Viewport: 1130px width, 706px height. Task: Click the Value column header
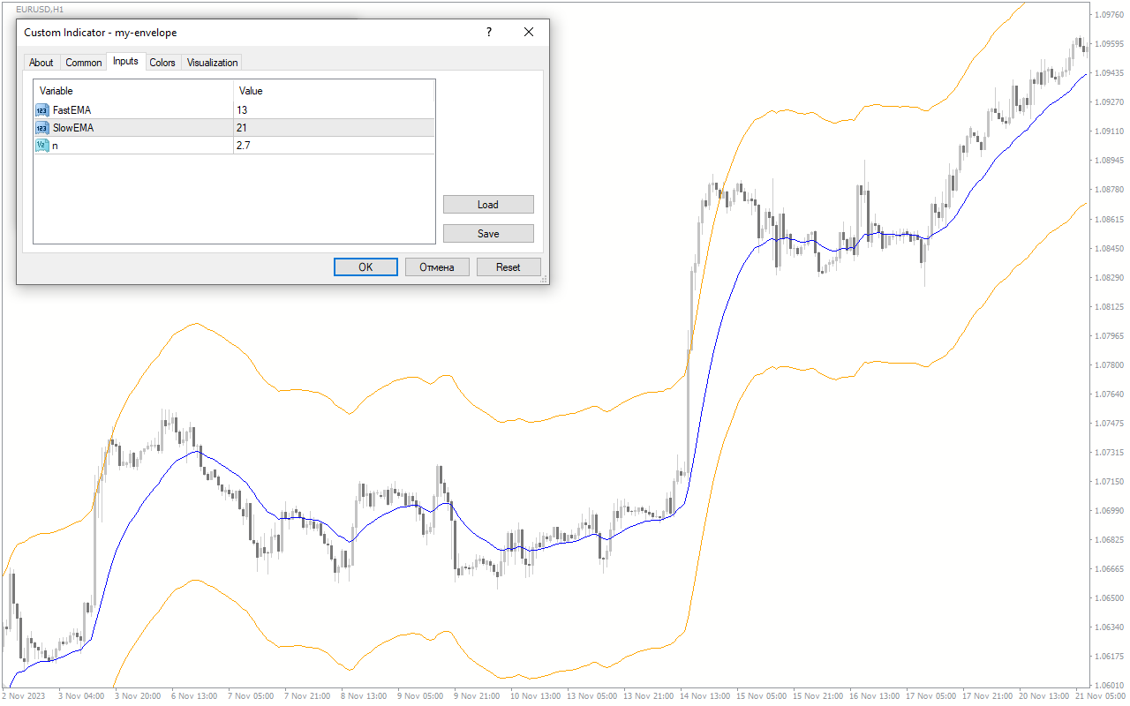(x=334, y=91)
